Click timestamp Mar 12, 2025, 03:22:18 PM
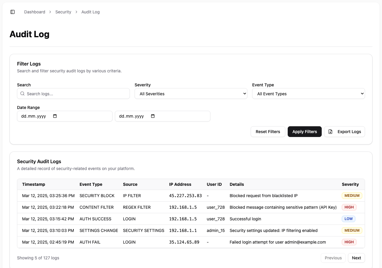 pyautogui.click(x=48, y=207)
